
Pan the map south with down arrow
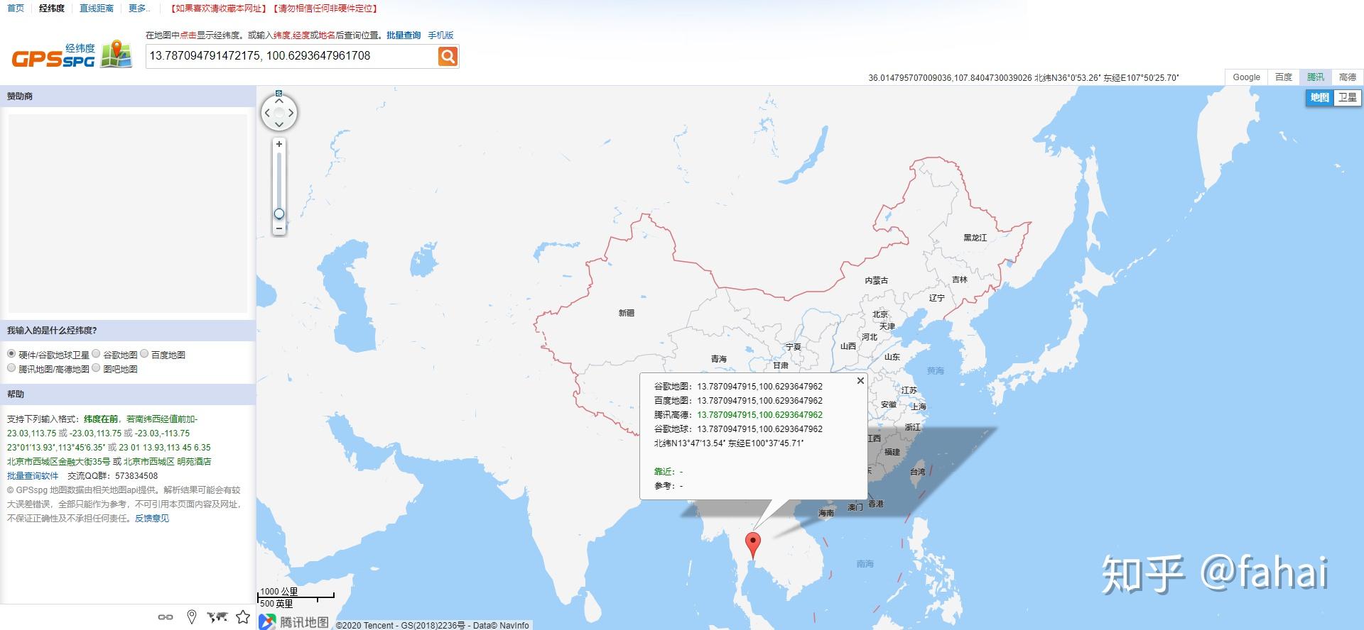(279, 125)
